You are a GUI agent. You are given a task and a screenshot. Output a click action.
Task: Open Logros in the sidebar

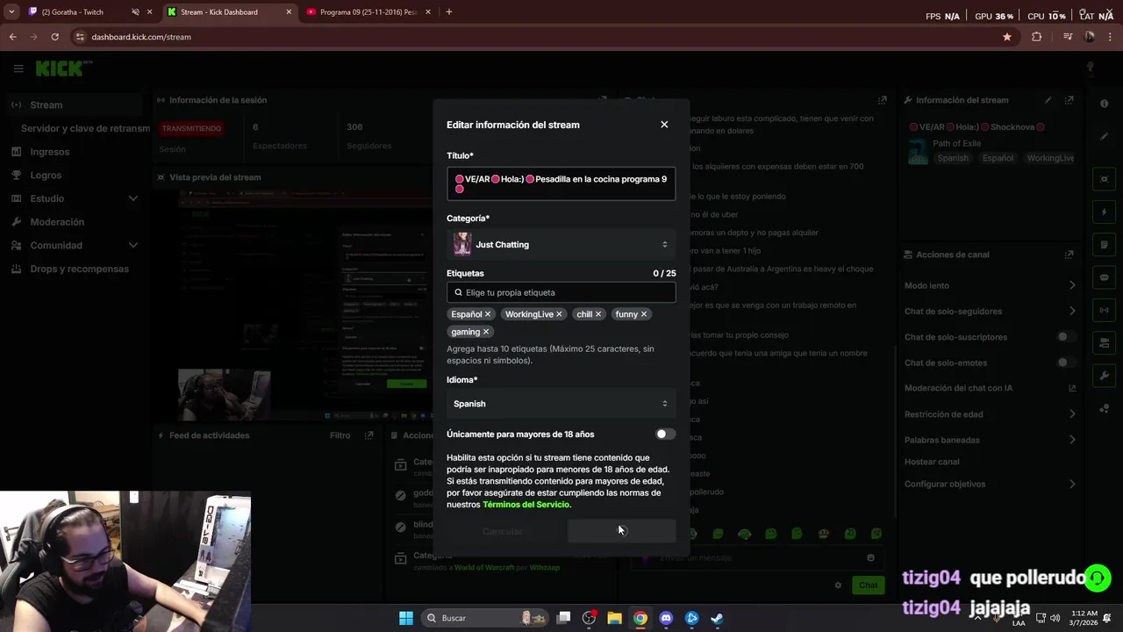point(46,176)
